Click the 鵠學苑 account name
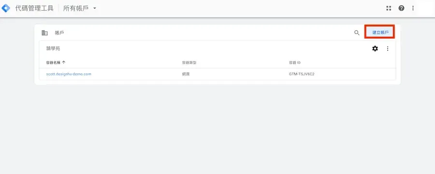 coord(53,49)
